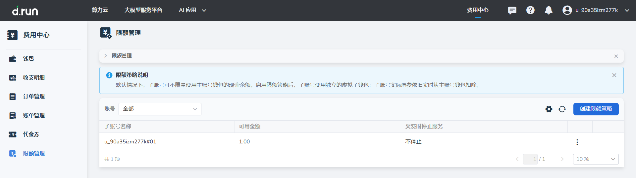Image resolution: width=636 pixels, height=178 pixels.
Task: Open table column settings gear
Action: click(549, 109)
